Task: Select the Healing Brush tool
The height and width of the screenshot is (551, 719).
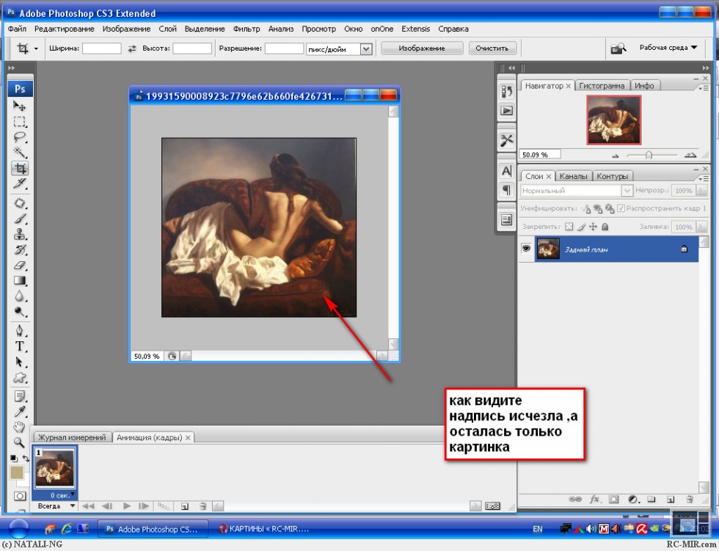Action: 19,203
